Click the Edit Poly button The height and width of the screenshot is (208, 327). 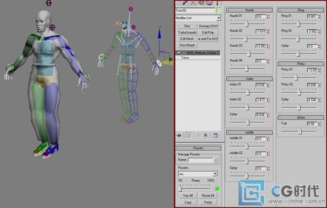[x=208, y=32]
